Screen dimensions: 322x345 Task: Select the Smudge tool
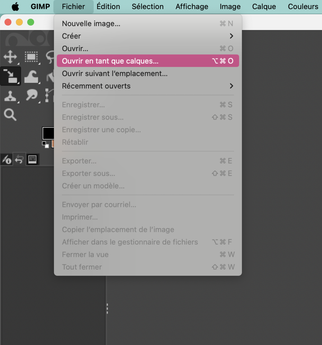tap(31, 96)
